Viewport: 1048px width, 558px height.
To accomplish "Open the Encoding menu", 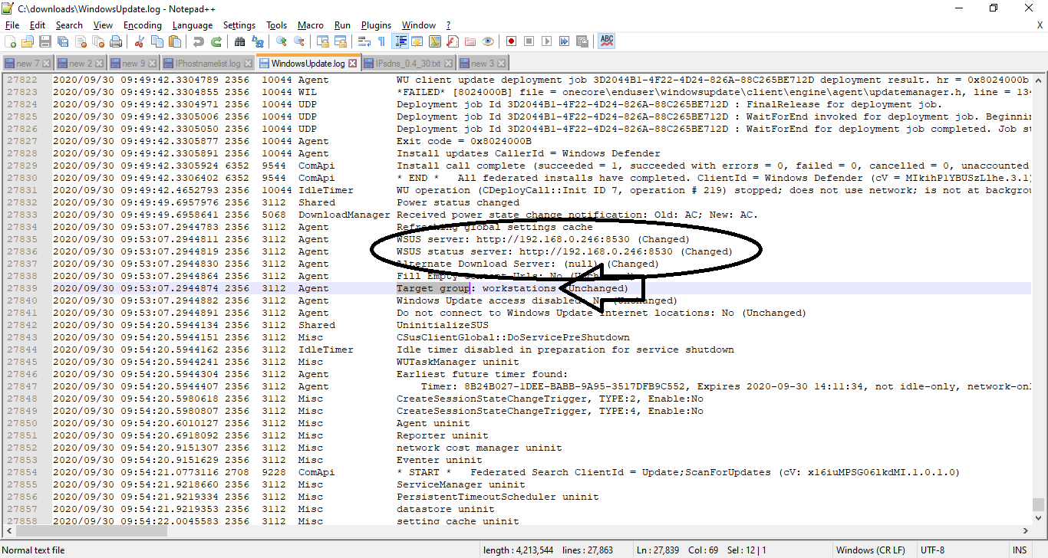I will (143, 25).
